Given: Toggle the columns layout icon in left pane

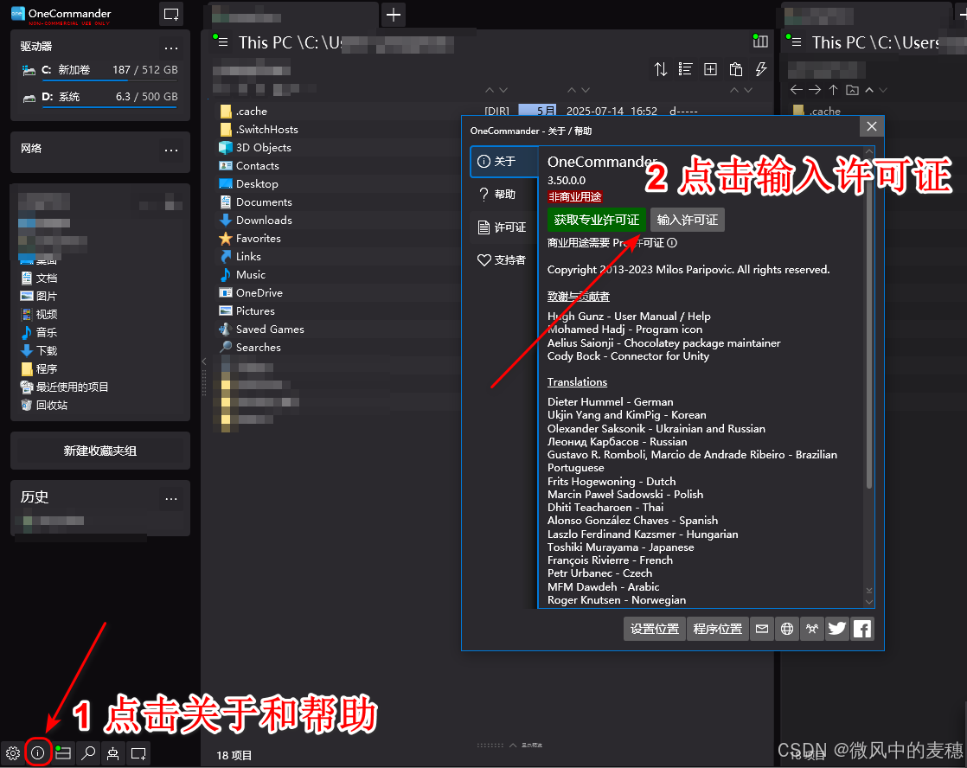Looking at the screenshot, I should coord(760,42).
